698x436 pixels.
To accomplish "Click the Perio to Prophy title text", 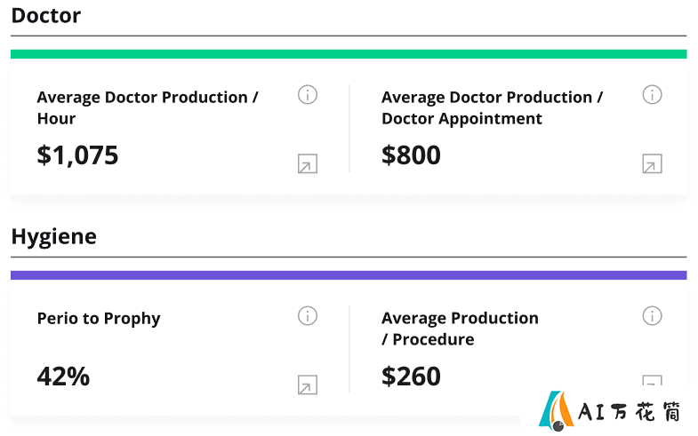I will (99, 319).
